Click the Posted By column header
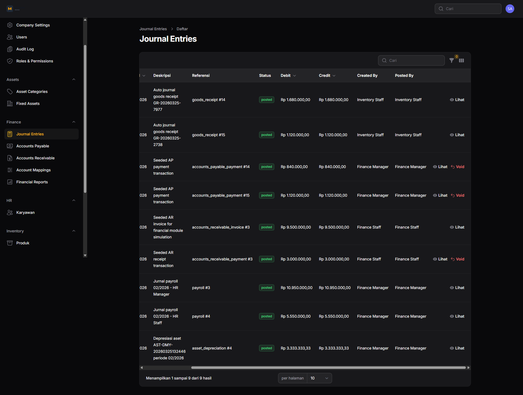The width and height of the screenshot is (523, 395). coord(404,75)
